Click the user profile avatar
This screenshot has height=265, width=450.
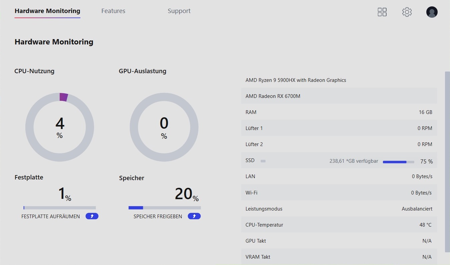tap(432, 12)
